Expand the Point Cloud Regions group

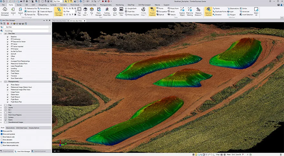2,115
